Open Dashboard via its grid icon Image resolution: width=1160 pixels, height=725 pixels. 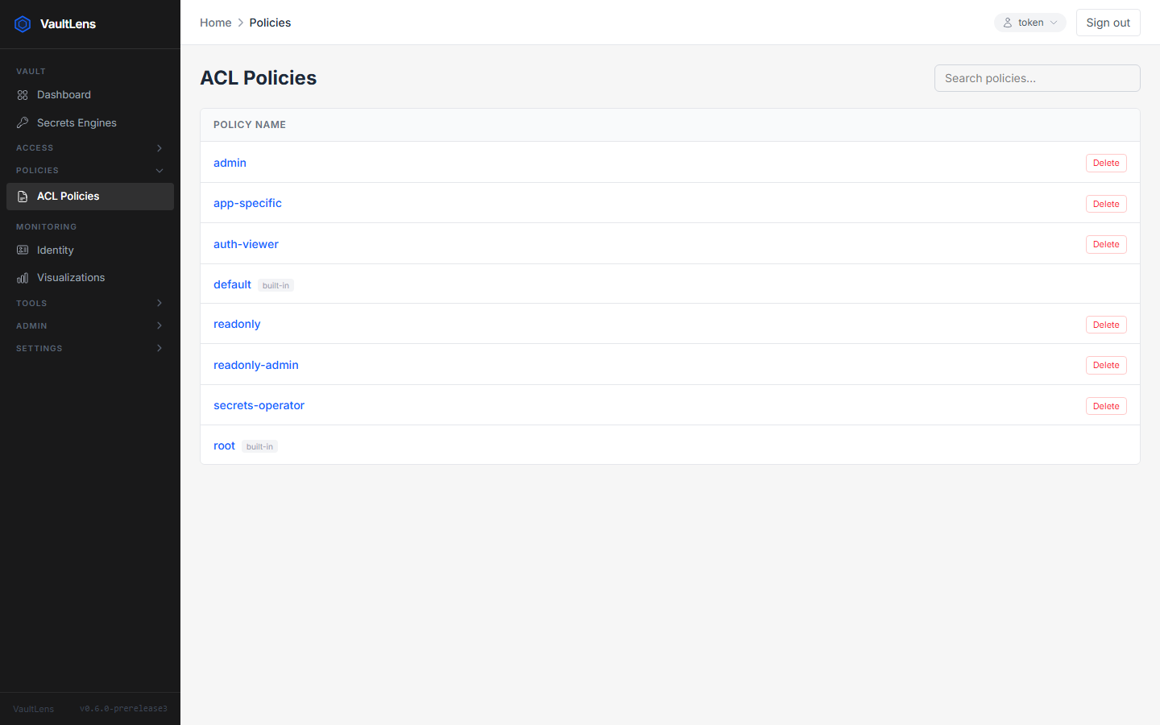point(23,95)
